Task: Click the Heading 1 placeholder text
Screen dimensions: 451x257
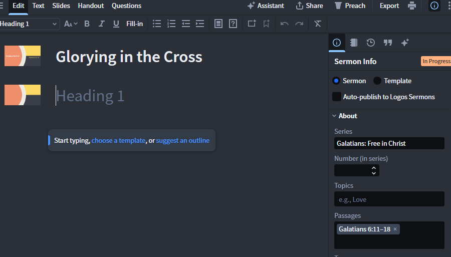Action: point(90,96)
